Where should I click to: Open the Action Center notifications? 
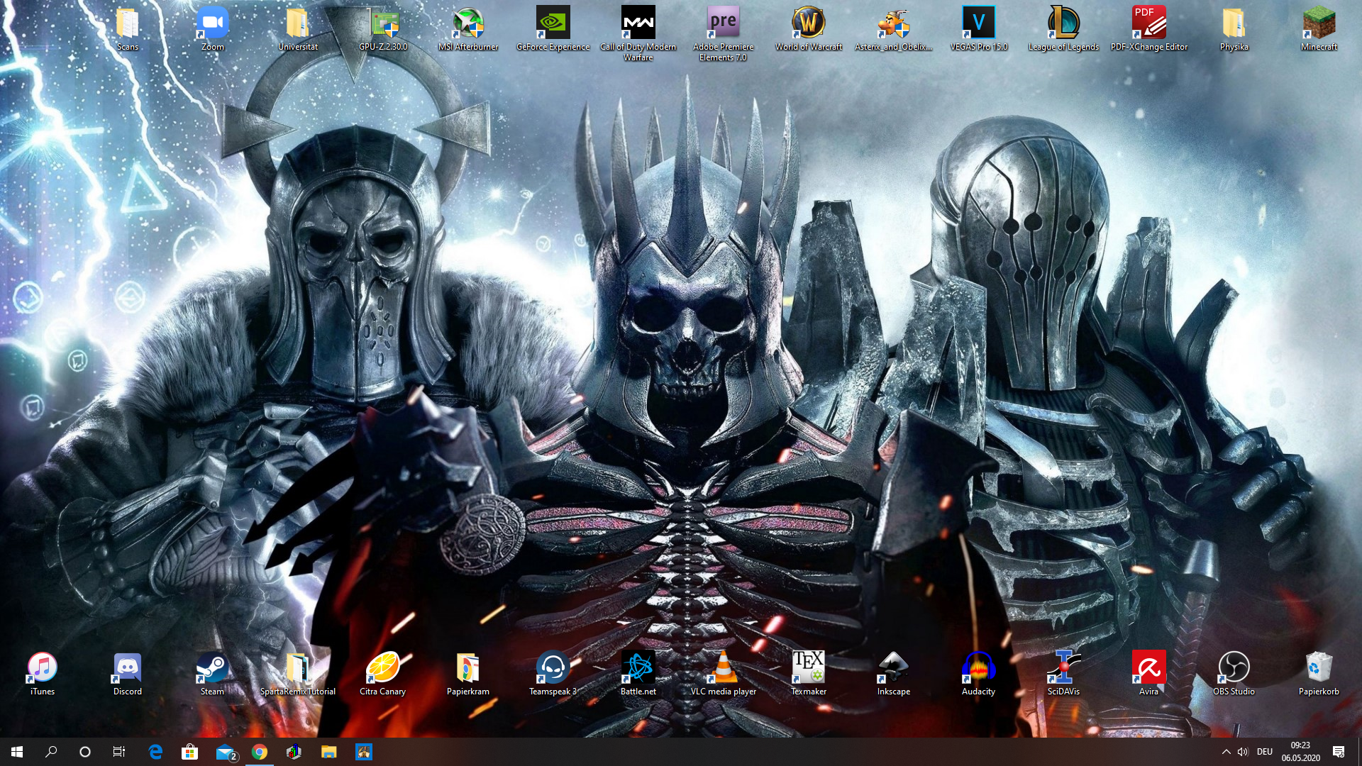pos(1339,752)
